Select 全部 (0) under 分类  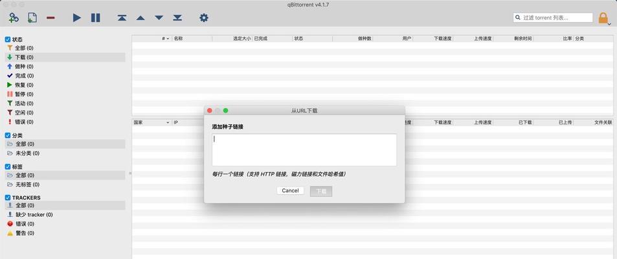[x=65, y=144]
